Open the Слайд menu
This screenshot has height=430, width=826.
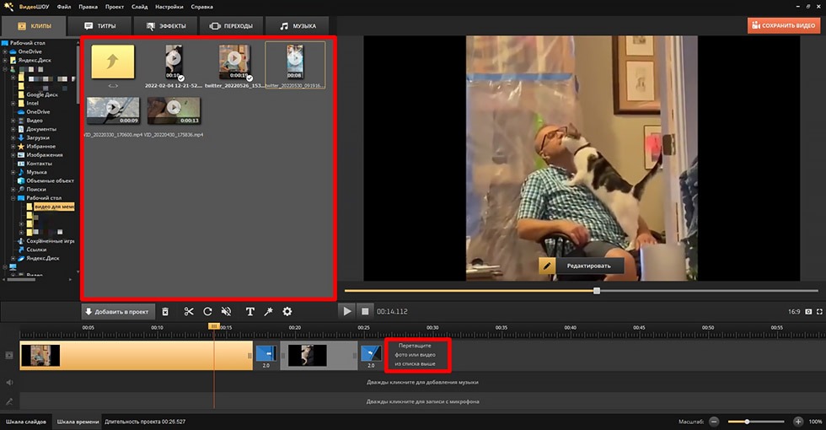[x=140, y=7]
